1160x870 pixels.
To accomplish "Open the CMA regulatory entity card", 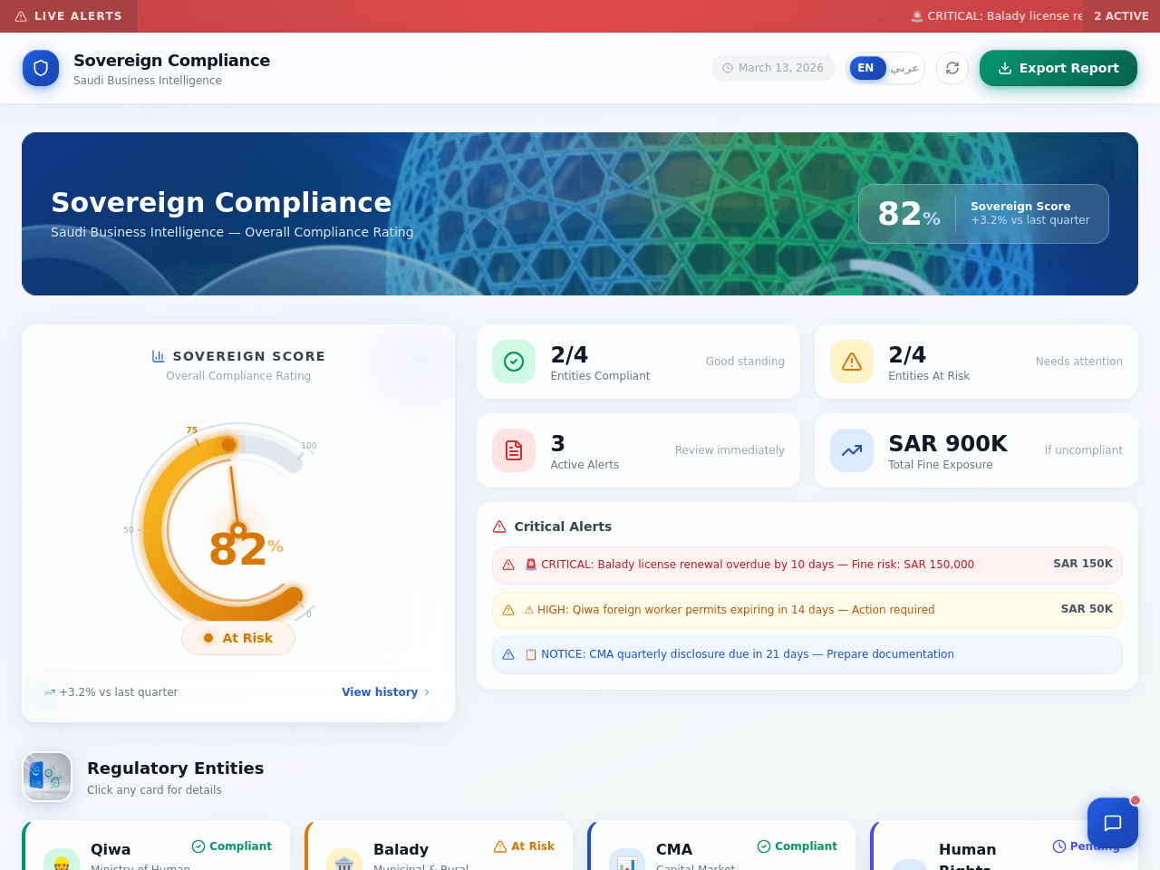I will pyautogui.click(x=721, y=846).
